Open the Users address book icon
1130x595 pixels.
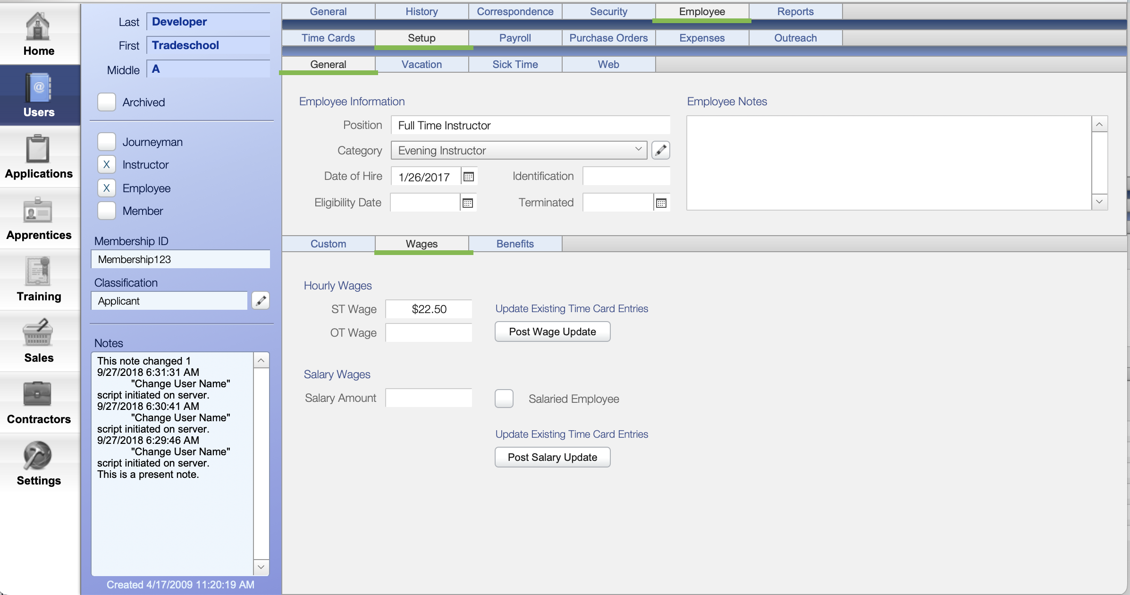(x=38, y=88)
